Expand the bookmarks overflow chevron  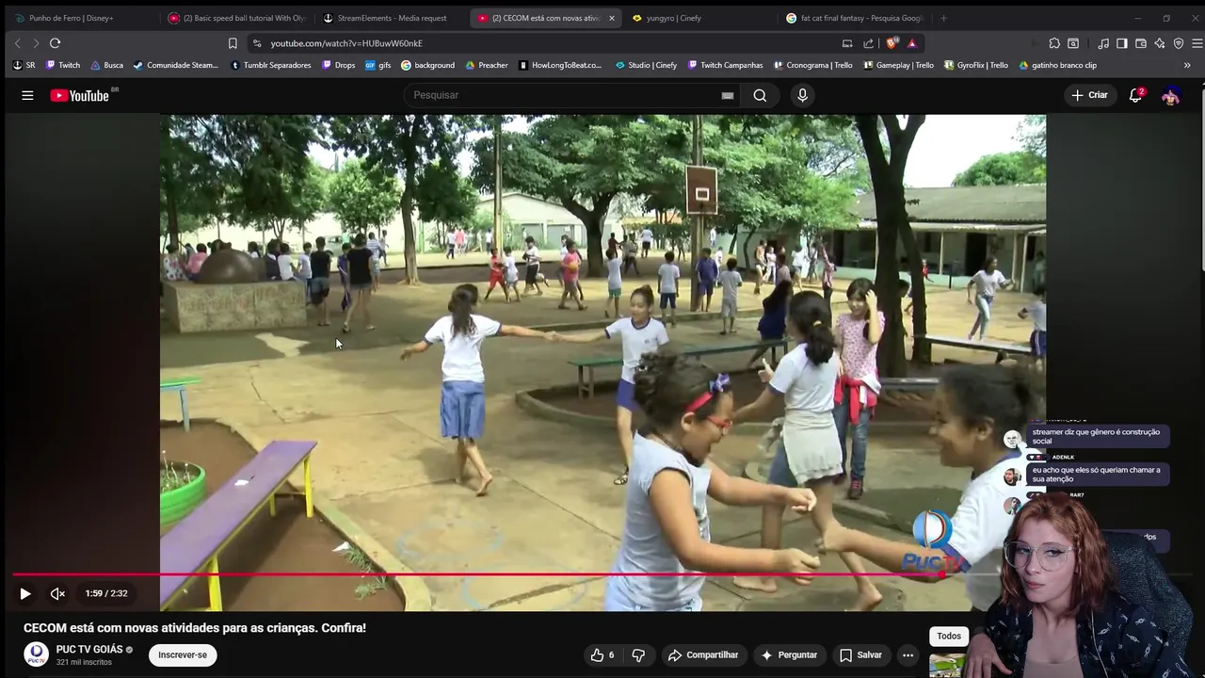pos(1187,65)
